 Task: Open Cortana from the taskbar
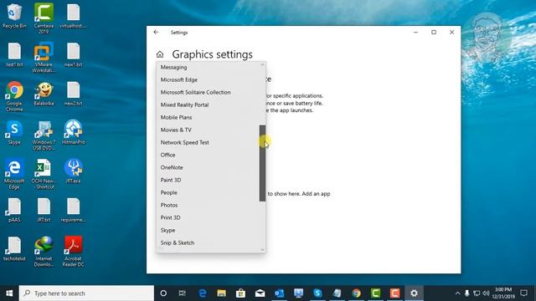pos(163,293)
